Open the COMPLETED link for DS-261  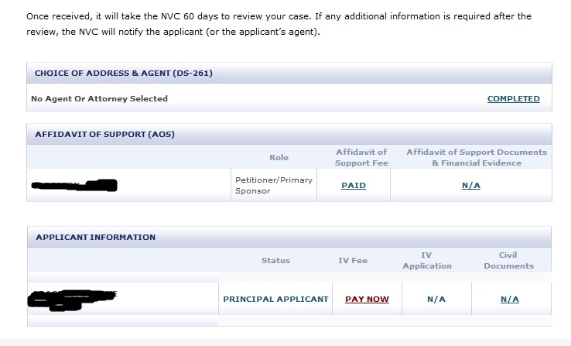pos(513,99)
